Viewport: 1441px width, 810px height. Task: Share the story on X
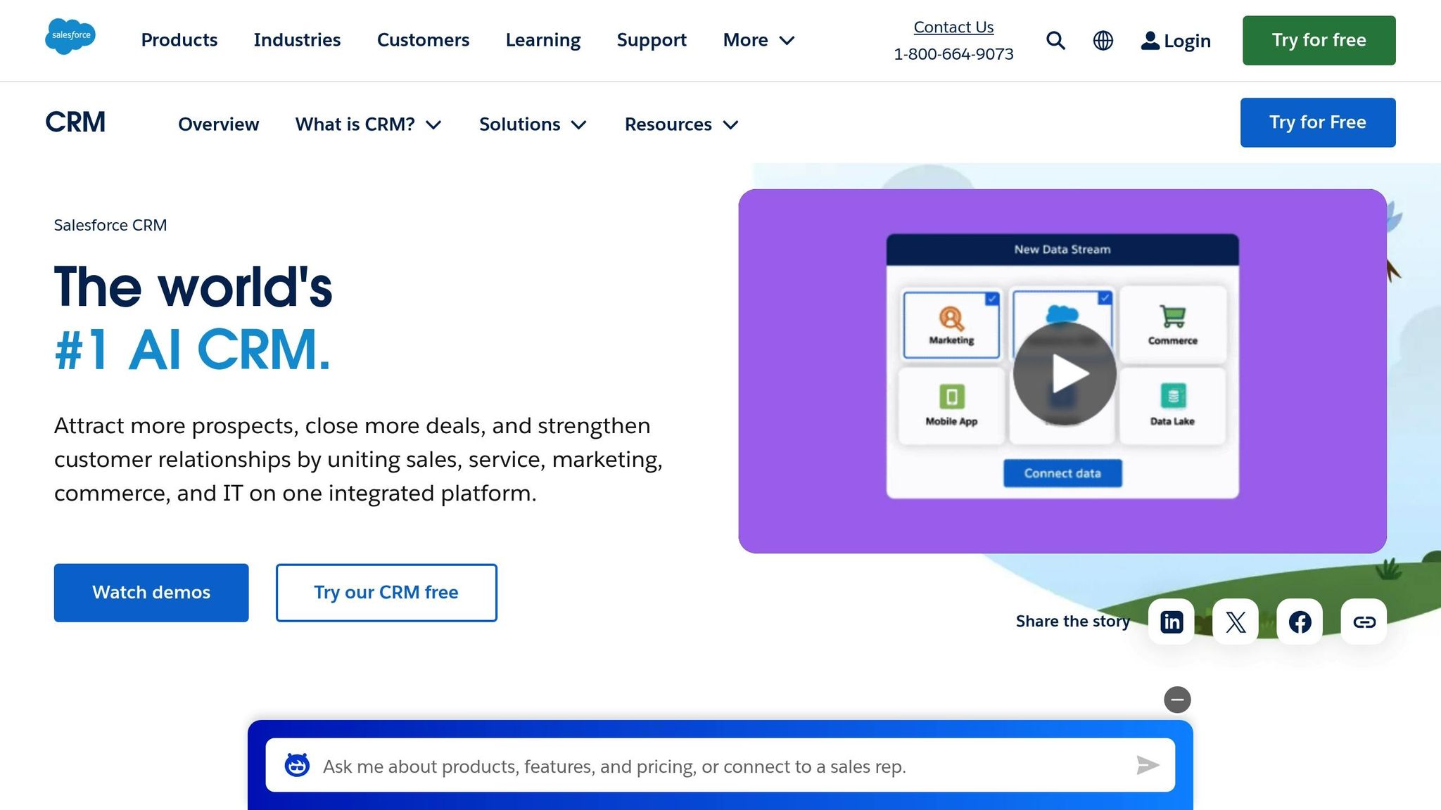[1236, 622]
